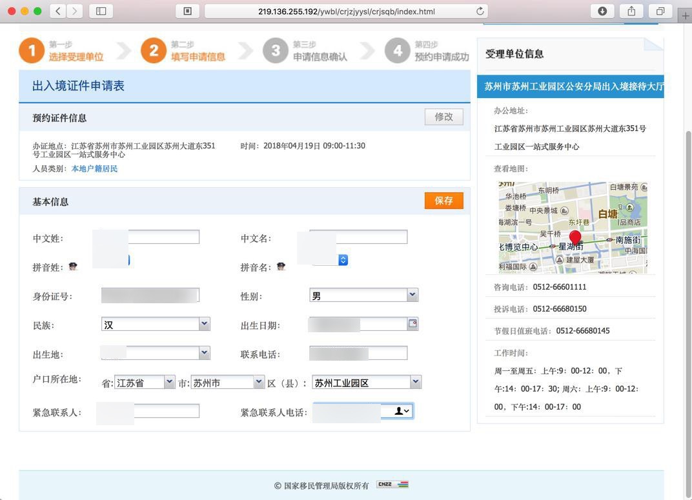692x500 pixels.
Task: Click the orange 保存 button
Action: [x=443, y=201]
